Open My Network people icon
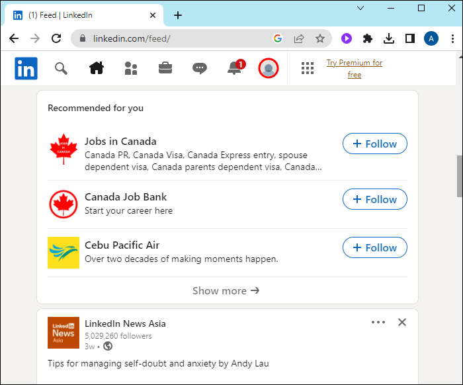This screenshot has height=385, width=463. coord(131,68)
